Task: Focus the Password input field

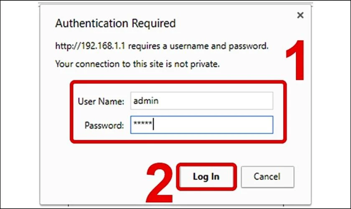Action: [x=201, y=125]
